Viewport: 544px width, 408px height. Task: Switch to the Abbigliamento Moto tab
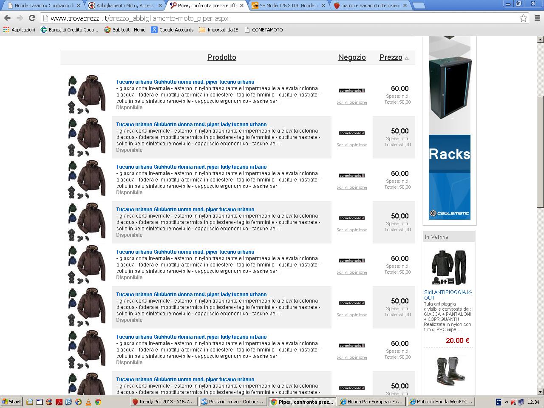pos(124,6)
